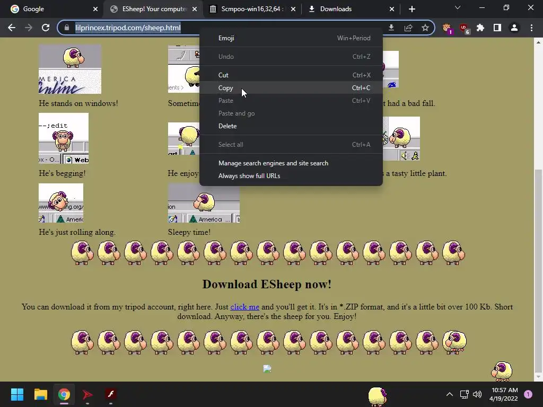Open the red arrow app in taskbar

(87, 394)
